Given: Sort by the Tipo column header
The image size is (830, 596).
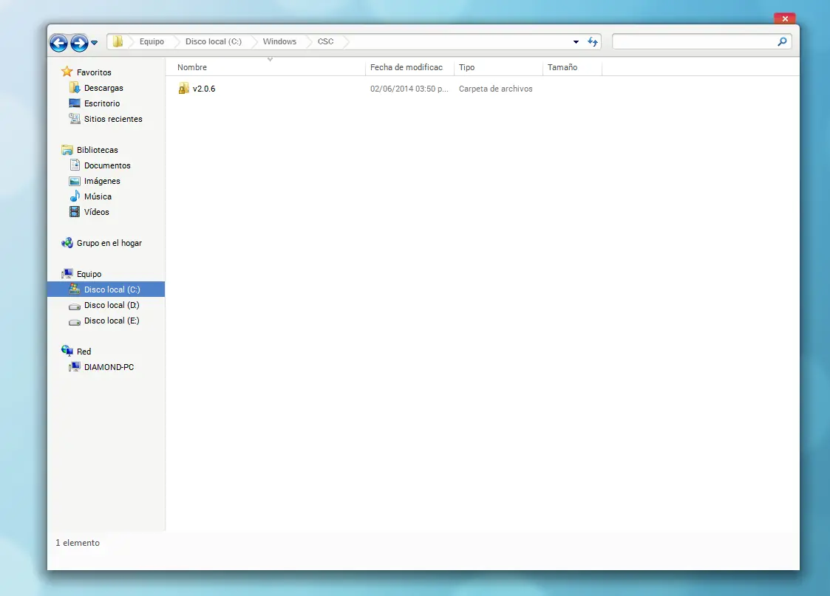Looking at the screenshot, I should pyautogui.click(x=498, y=67).
